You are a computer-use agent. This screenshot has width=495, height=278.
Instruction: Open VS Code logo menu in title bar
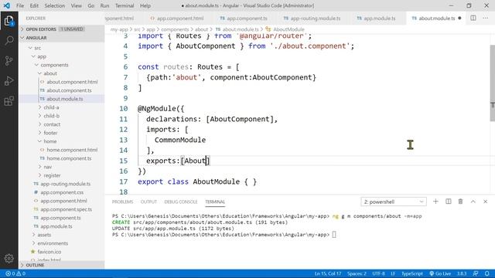point(7,5)
